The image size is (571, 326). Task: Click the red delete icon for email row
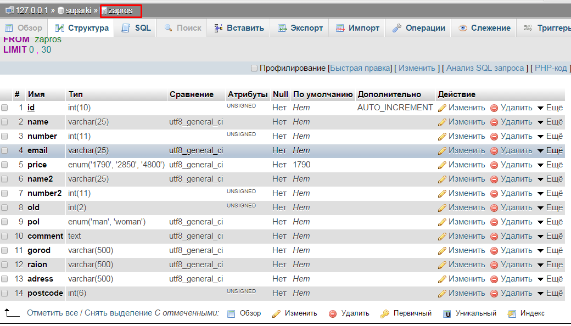(494, 151)
